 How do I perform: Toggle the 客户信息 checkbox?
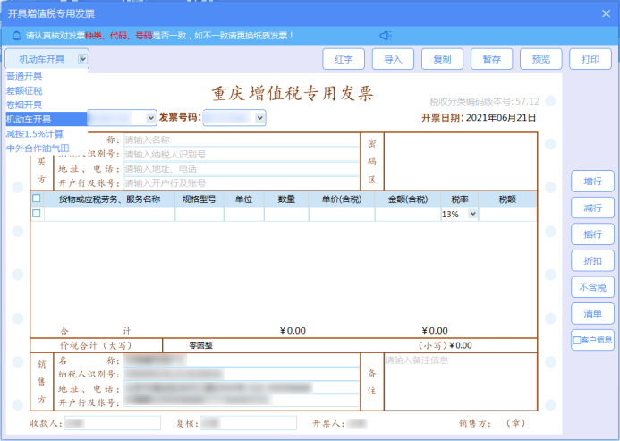tap(576, 340)
